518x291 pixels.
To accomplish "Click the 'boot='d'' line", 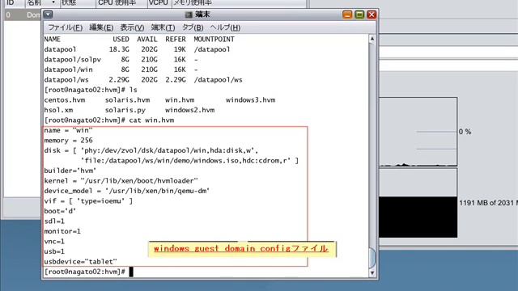I will pos(60,211).
